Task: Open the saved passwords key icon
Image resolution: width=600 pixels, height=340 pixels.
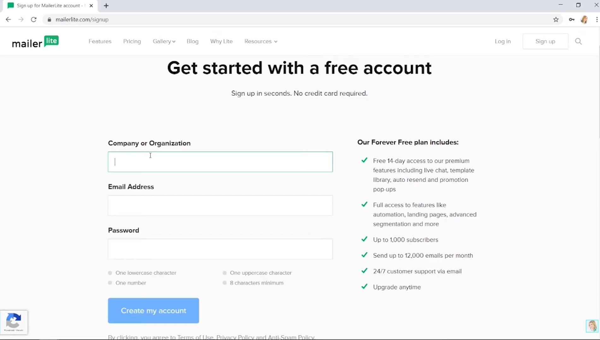Action: point(572,20)
